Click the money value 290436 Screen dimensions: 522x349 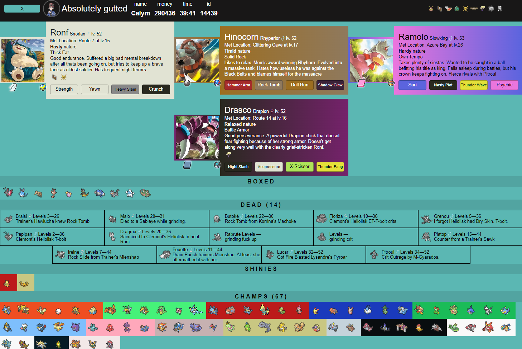(165, 13)
